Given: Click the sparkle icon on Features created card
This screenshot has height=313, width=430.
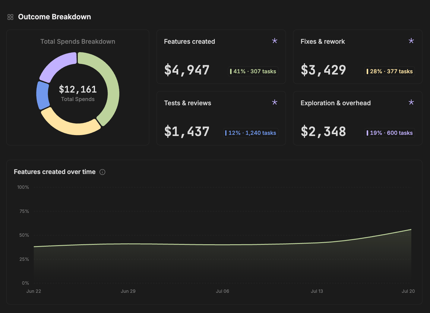Looking at the screenshot, I should click(275, 41).
